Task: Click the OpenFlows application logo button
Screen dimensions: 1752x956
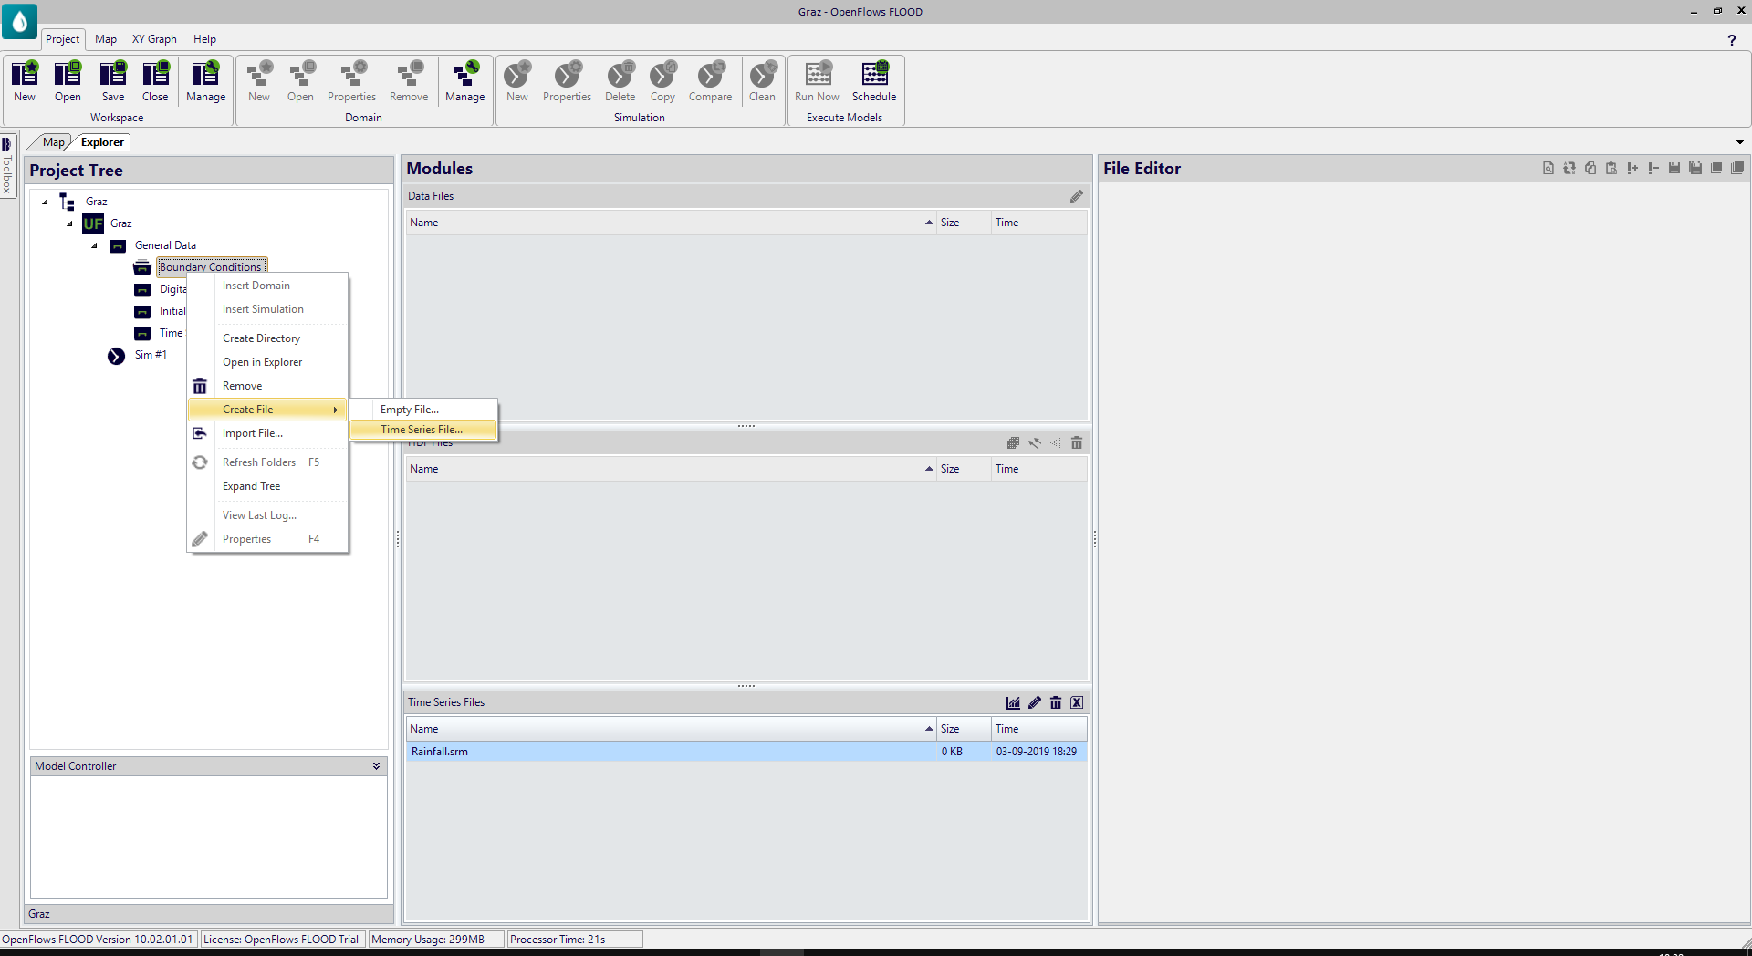Action: [19, 21]
